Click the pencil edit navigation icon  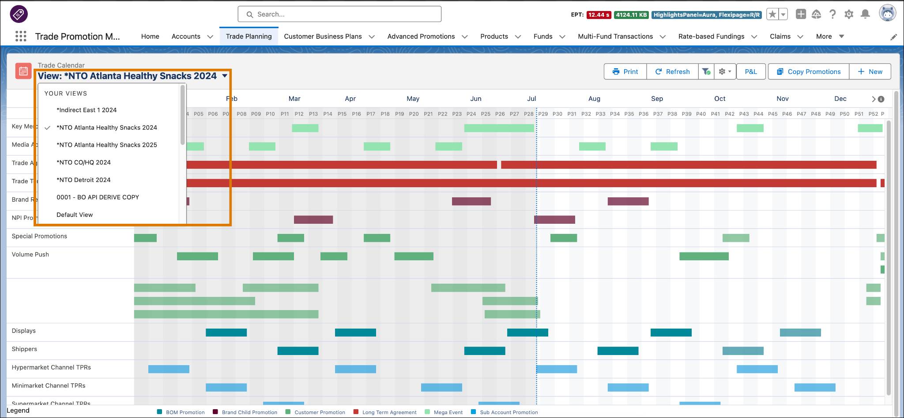click(894, 37)
